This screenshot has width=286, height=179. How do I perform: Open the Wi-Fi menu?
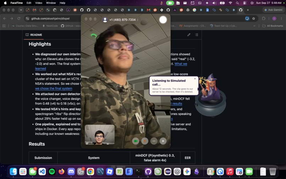tap(230, 3)
